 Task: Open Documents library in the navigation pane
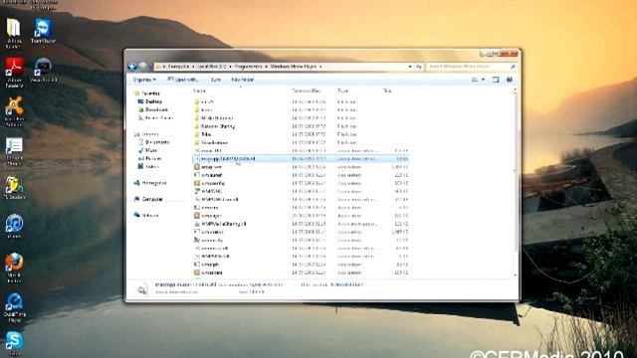(x=153, y=142)
